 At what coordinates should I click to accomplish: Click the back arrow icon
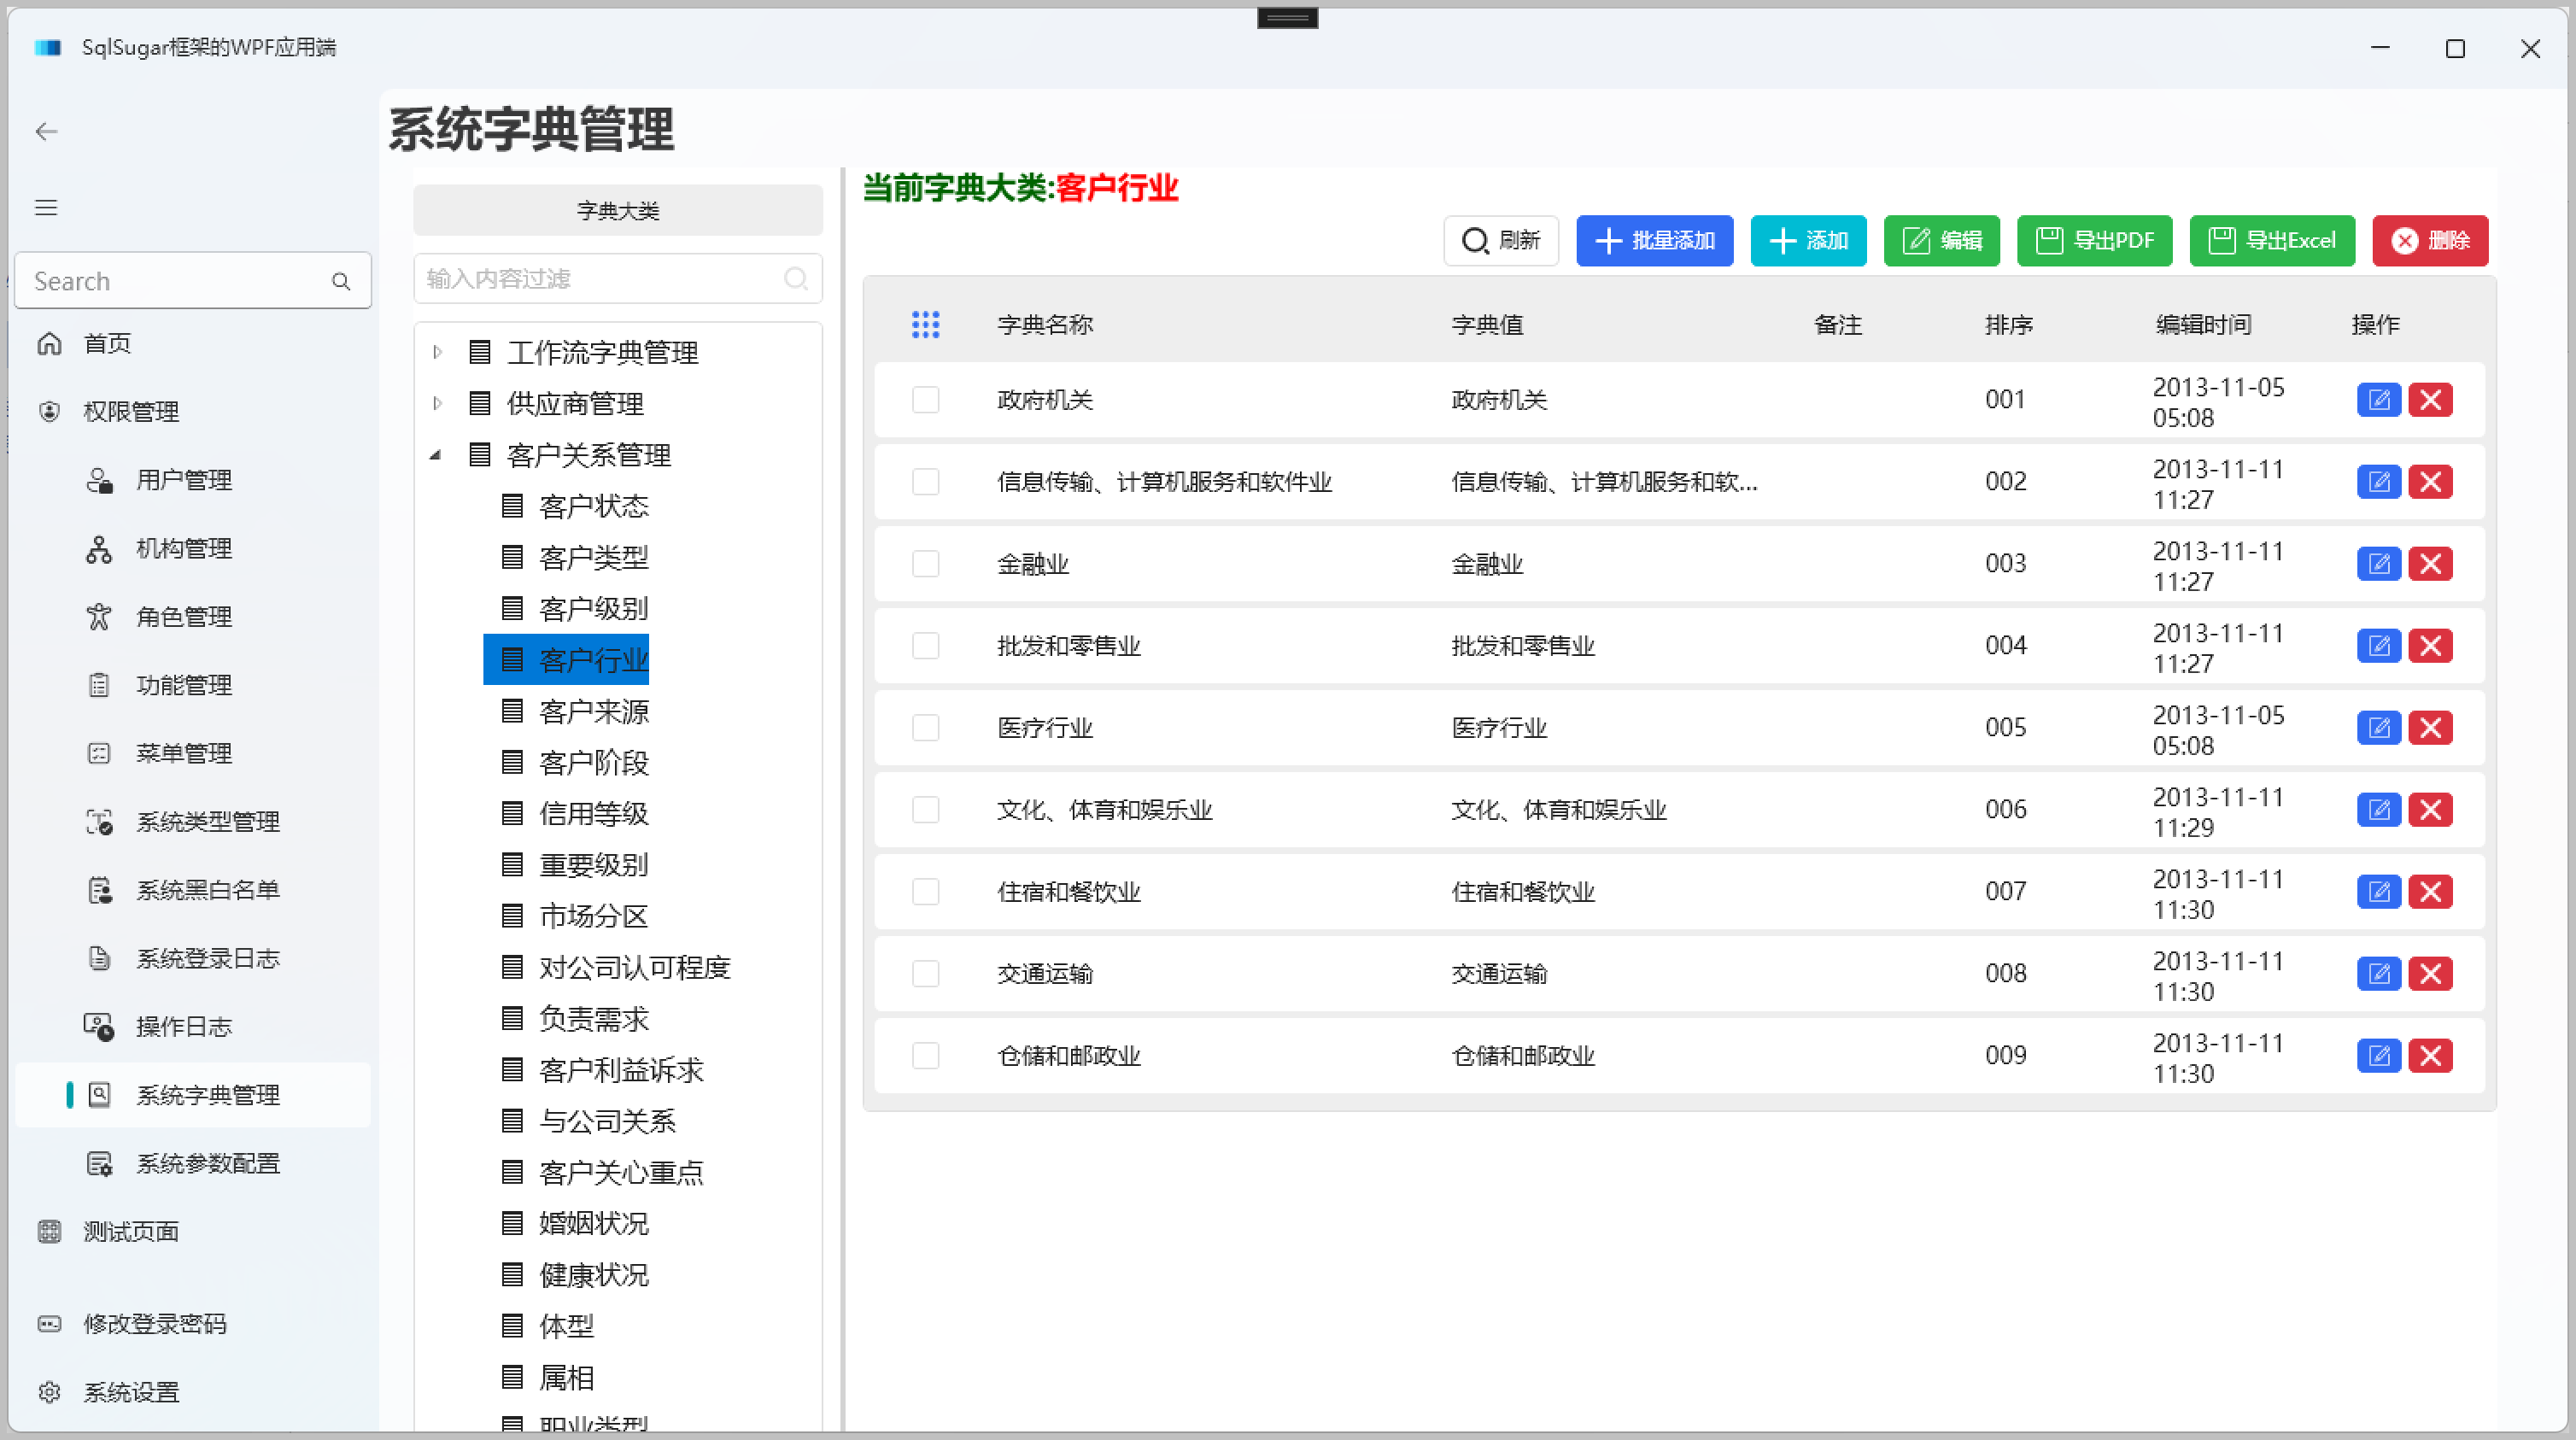pos(46,131)
